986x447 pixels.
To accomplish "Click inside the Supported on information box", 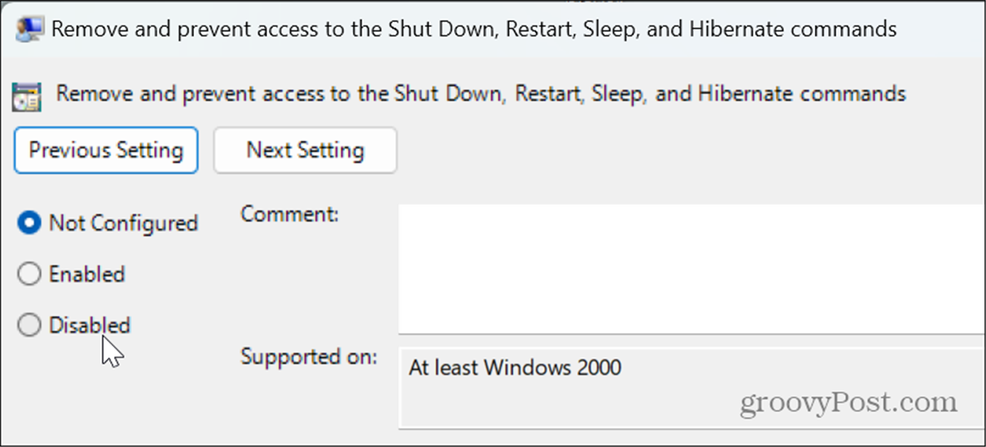I will (692, 388).
